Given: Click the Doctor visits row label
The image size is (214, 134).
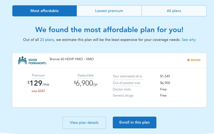Looking at the screenshot, I should click(x=122, y=89).
